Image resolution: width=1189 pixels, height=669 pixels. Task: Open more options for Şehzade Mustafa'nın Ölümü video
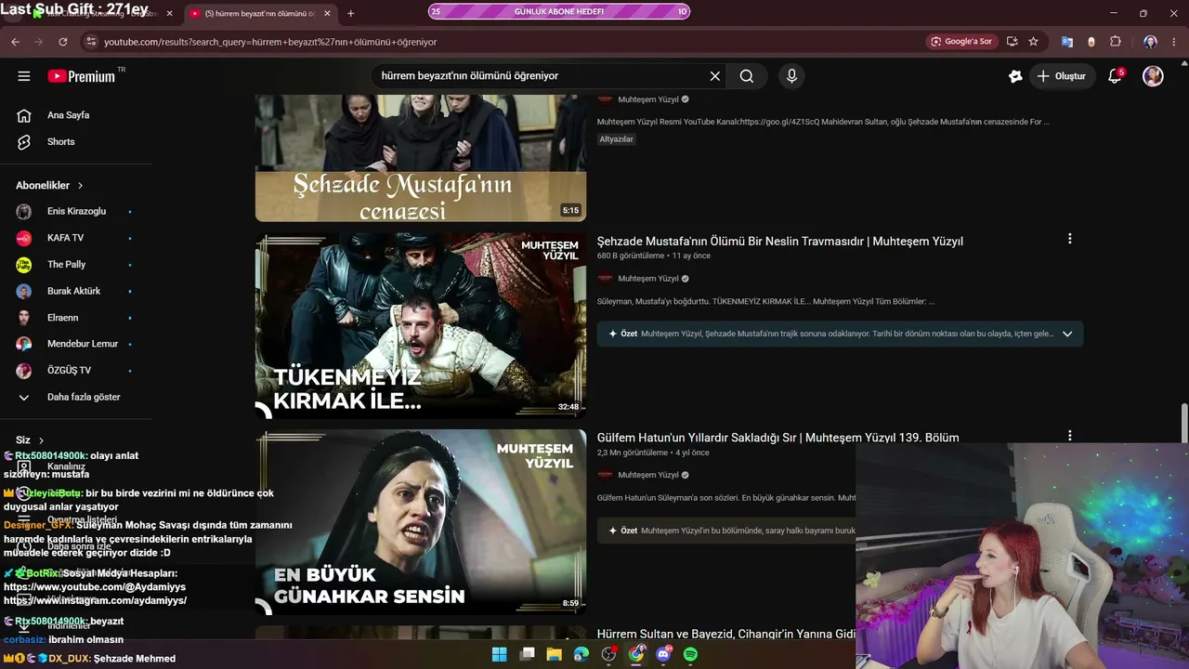(1069, 239)
